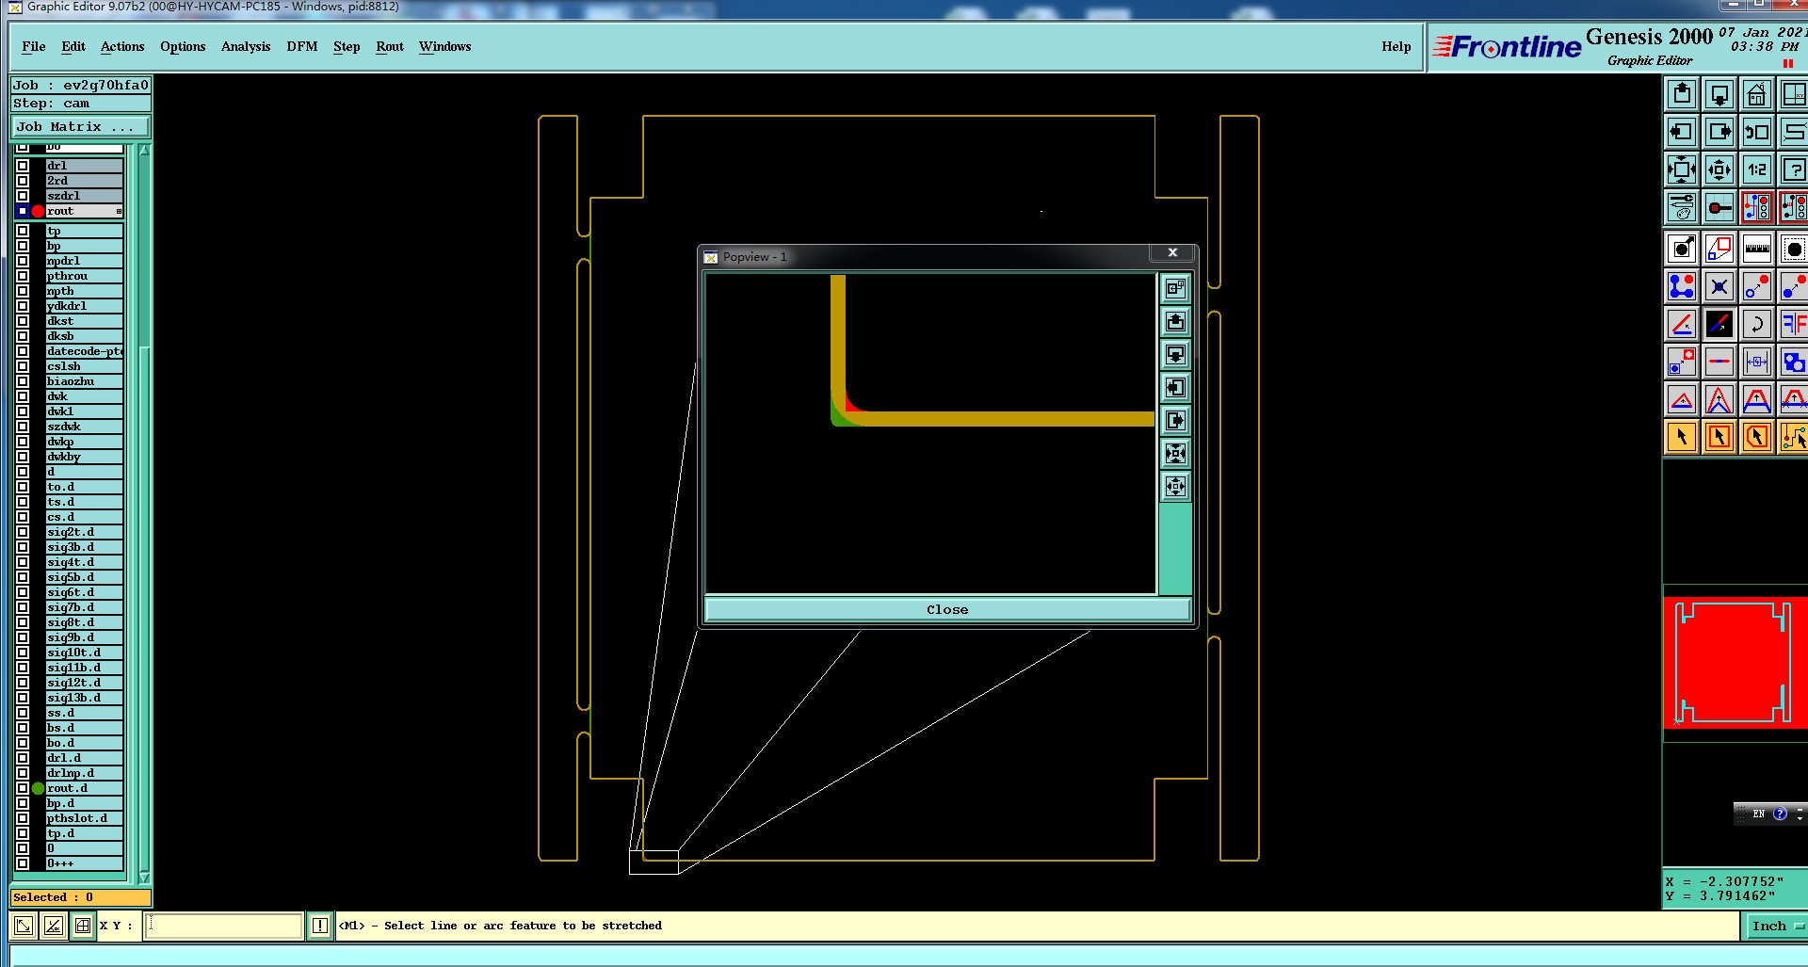Select the highlighted stretch line tool icon
1808x967 pixels.
coord(1719,324)
